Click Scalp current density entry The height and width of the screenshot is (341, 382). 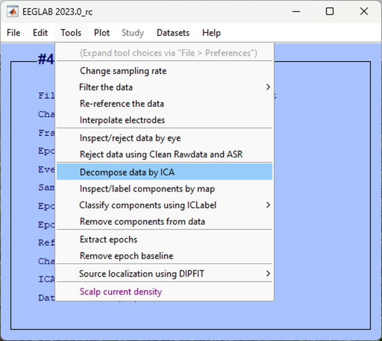click(121, 292)
